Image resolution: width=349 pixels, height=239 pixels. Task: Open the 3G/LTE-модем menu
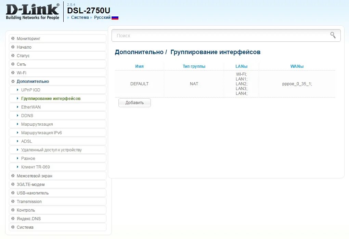click(57, 185)
